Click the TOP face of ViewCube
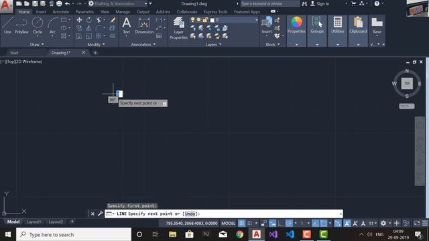This screenshot has height=241, width=429. 407,83
